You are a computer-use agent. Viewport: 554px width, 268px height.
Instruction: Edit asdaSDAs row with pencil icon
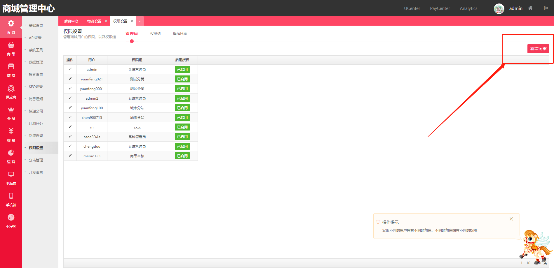click(70, 136)
